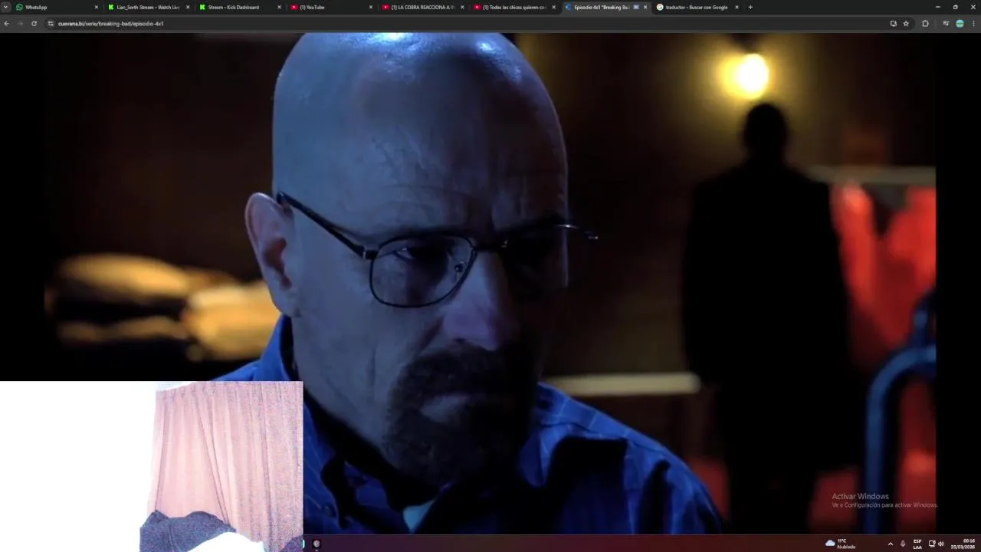981x552 pixels.
Task: Open the volume speaker tray icon
Action: click(940, 544)
